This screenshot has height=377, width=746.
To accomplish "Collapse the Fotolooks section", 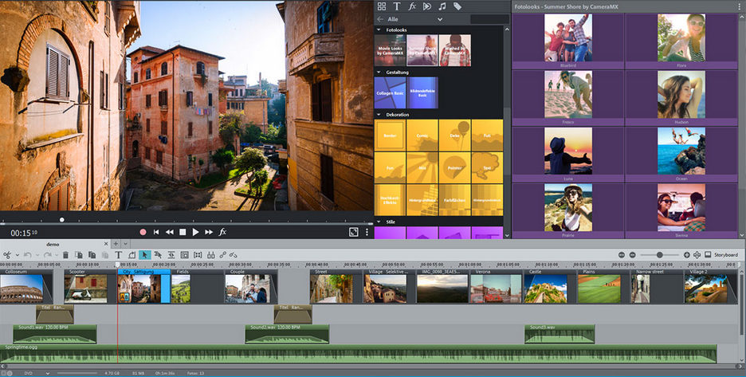I will tap(379, 29).
